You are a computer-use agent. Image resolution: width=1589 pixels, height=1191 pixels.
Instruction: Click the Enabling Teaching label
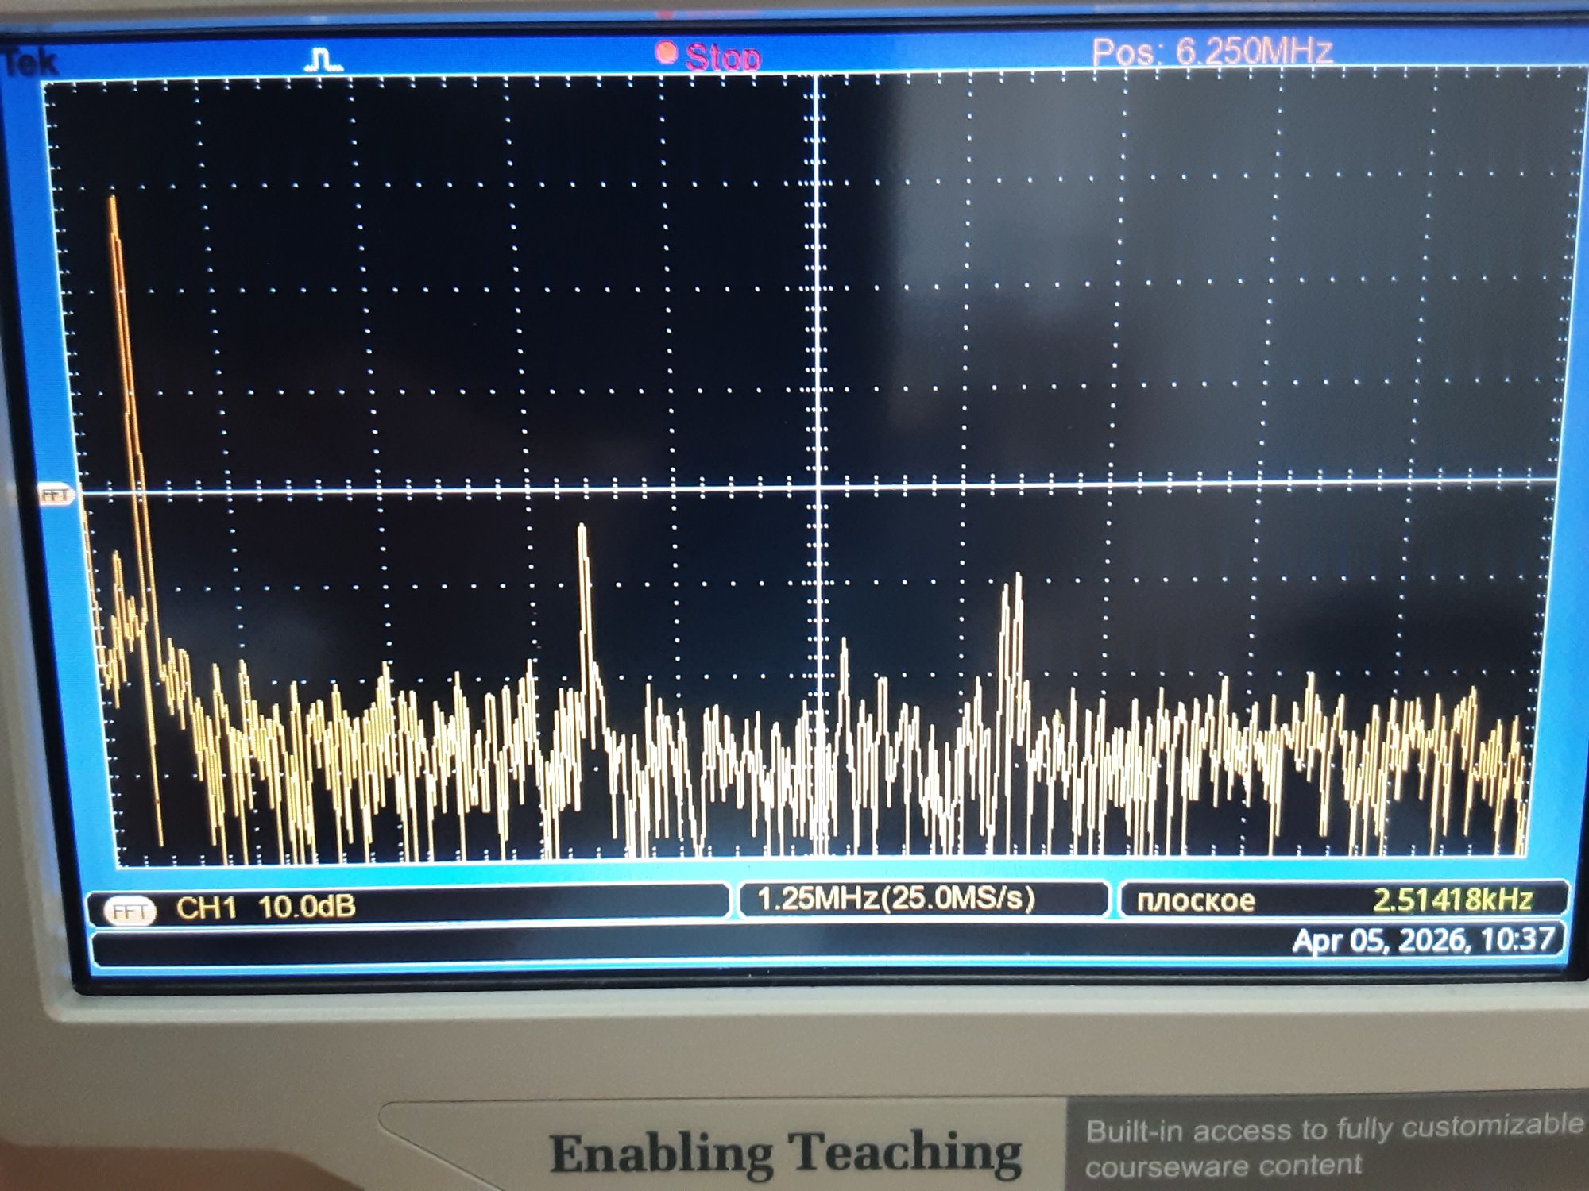[785, 1153]
